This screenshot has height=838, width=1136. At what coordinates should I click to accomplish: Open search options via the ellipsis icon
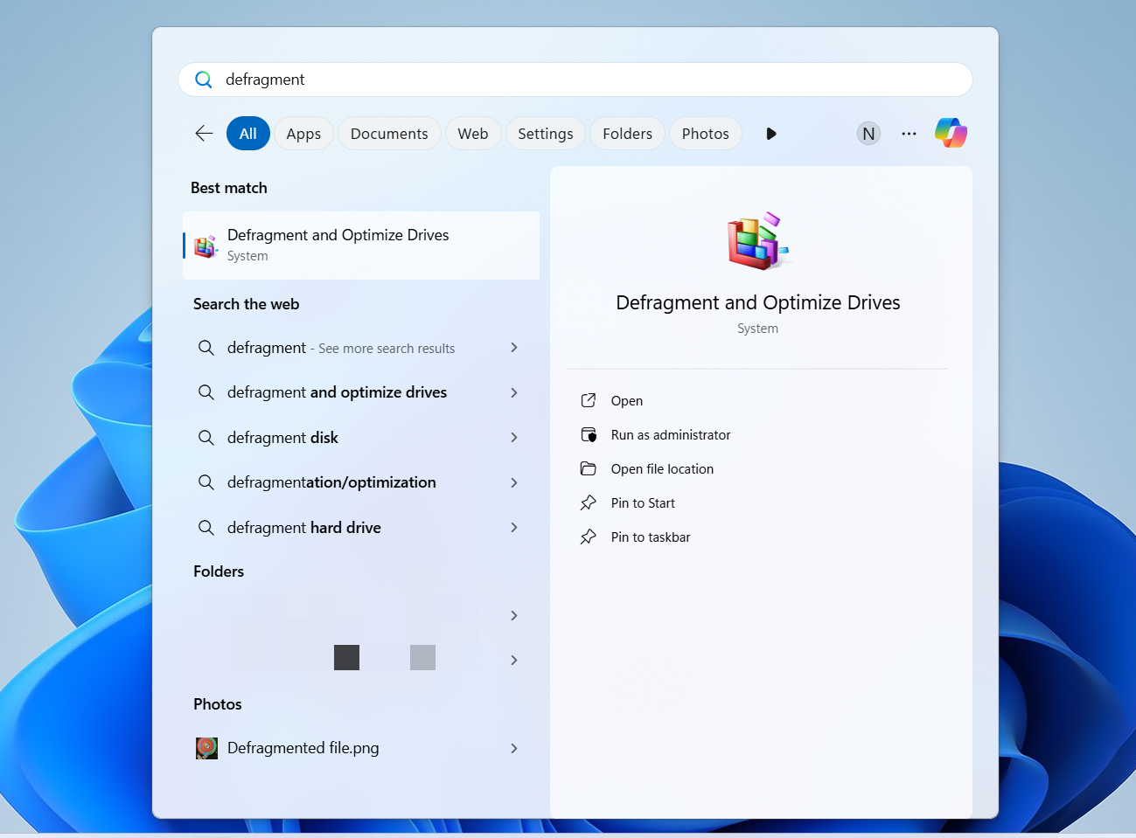(909, 133)
